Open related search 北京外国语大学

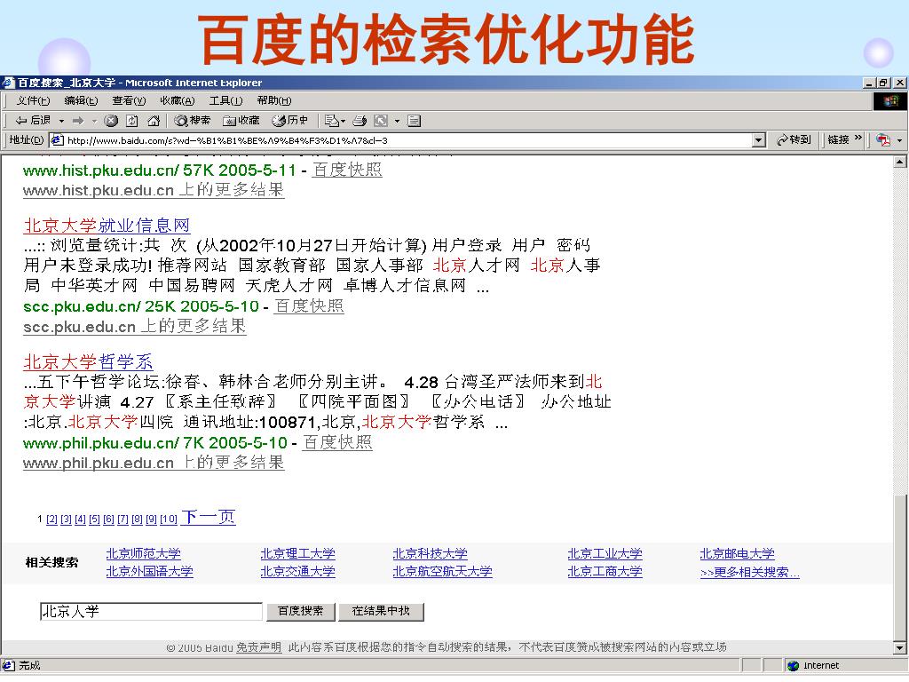pos(149,572)
